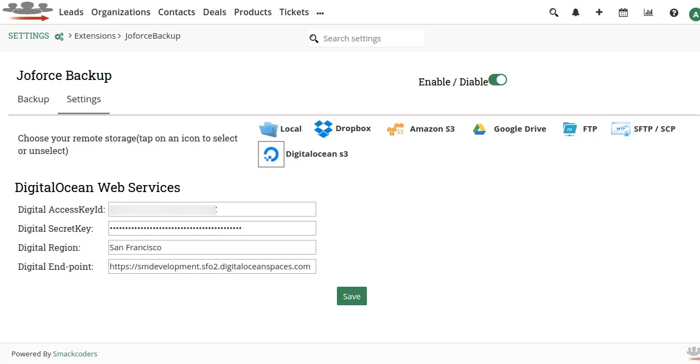This screenshot has width=700, height=364.
Task: Open the Smackcoders link
Action: 75,354
